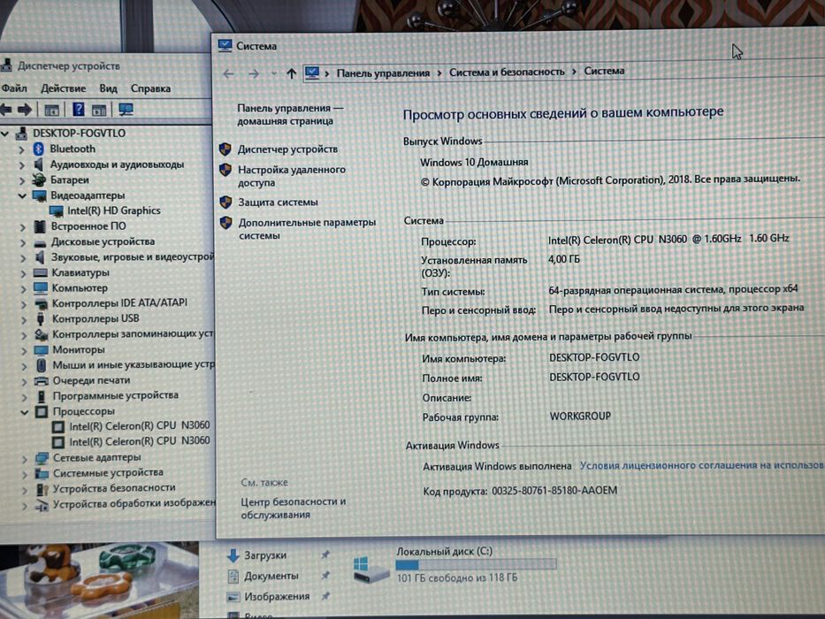Open Панель управления — домашняя страница link

click(x=289, y=114)
